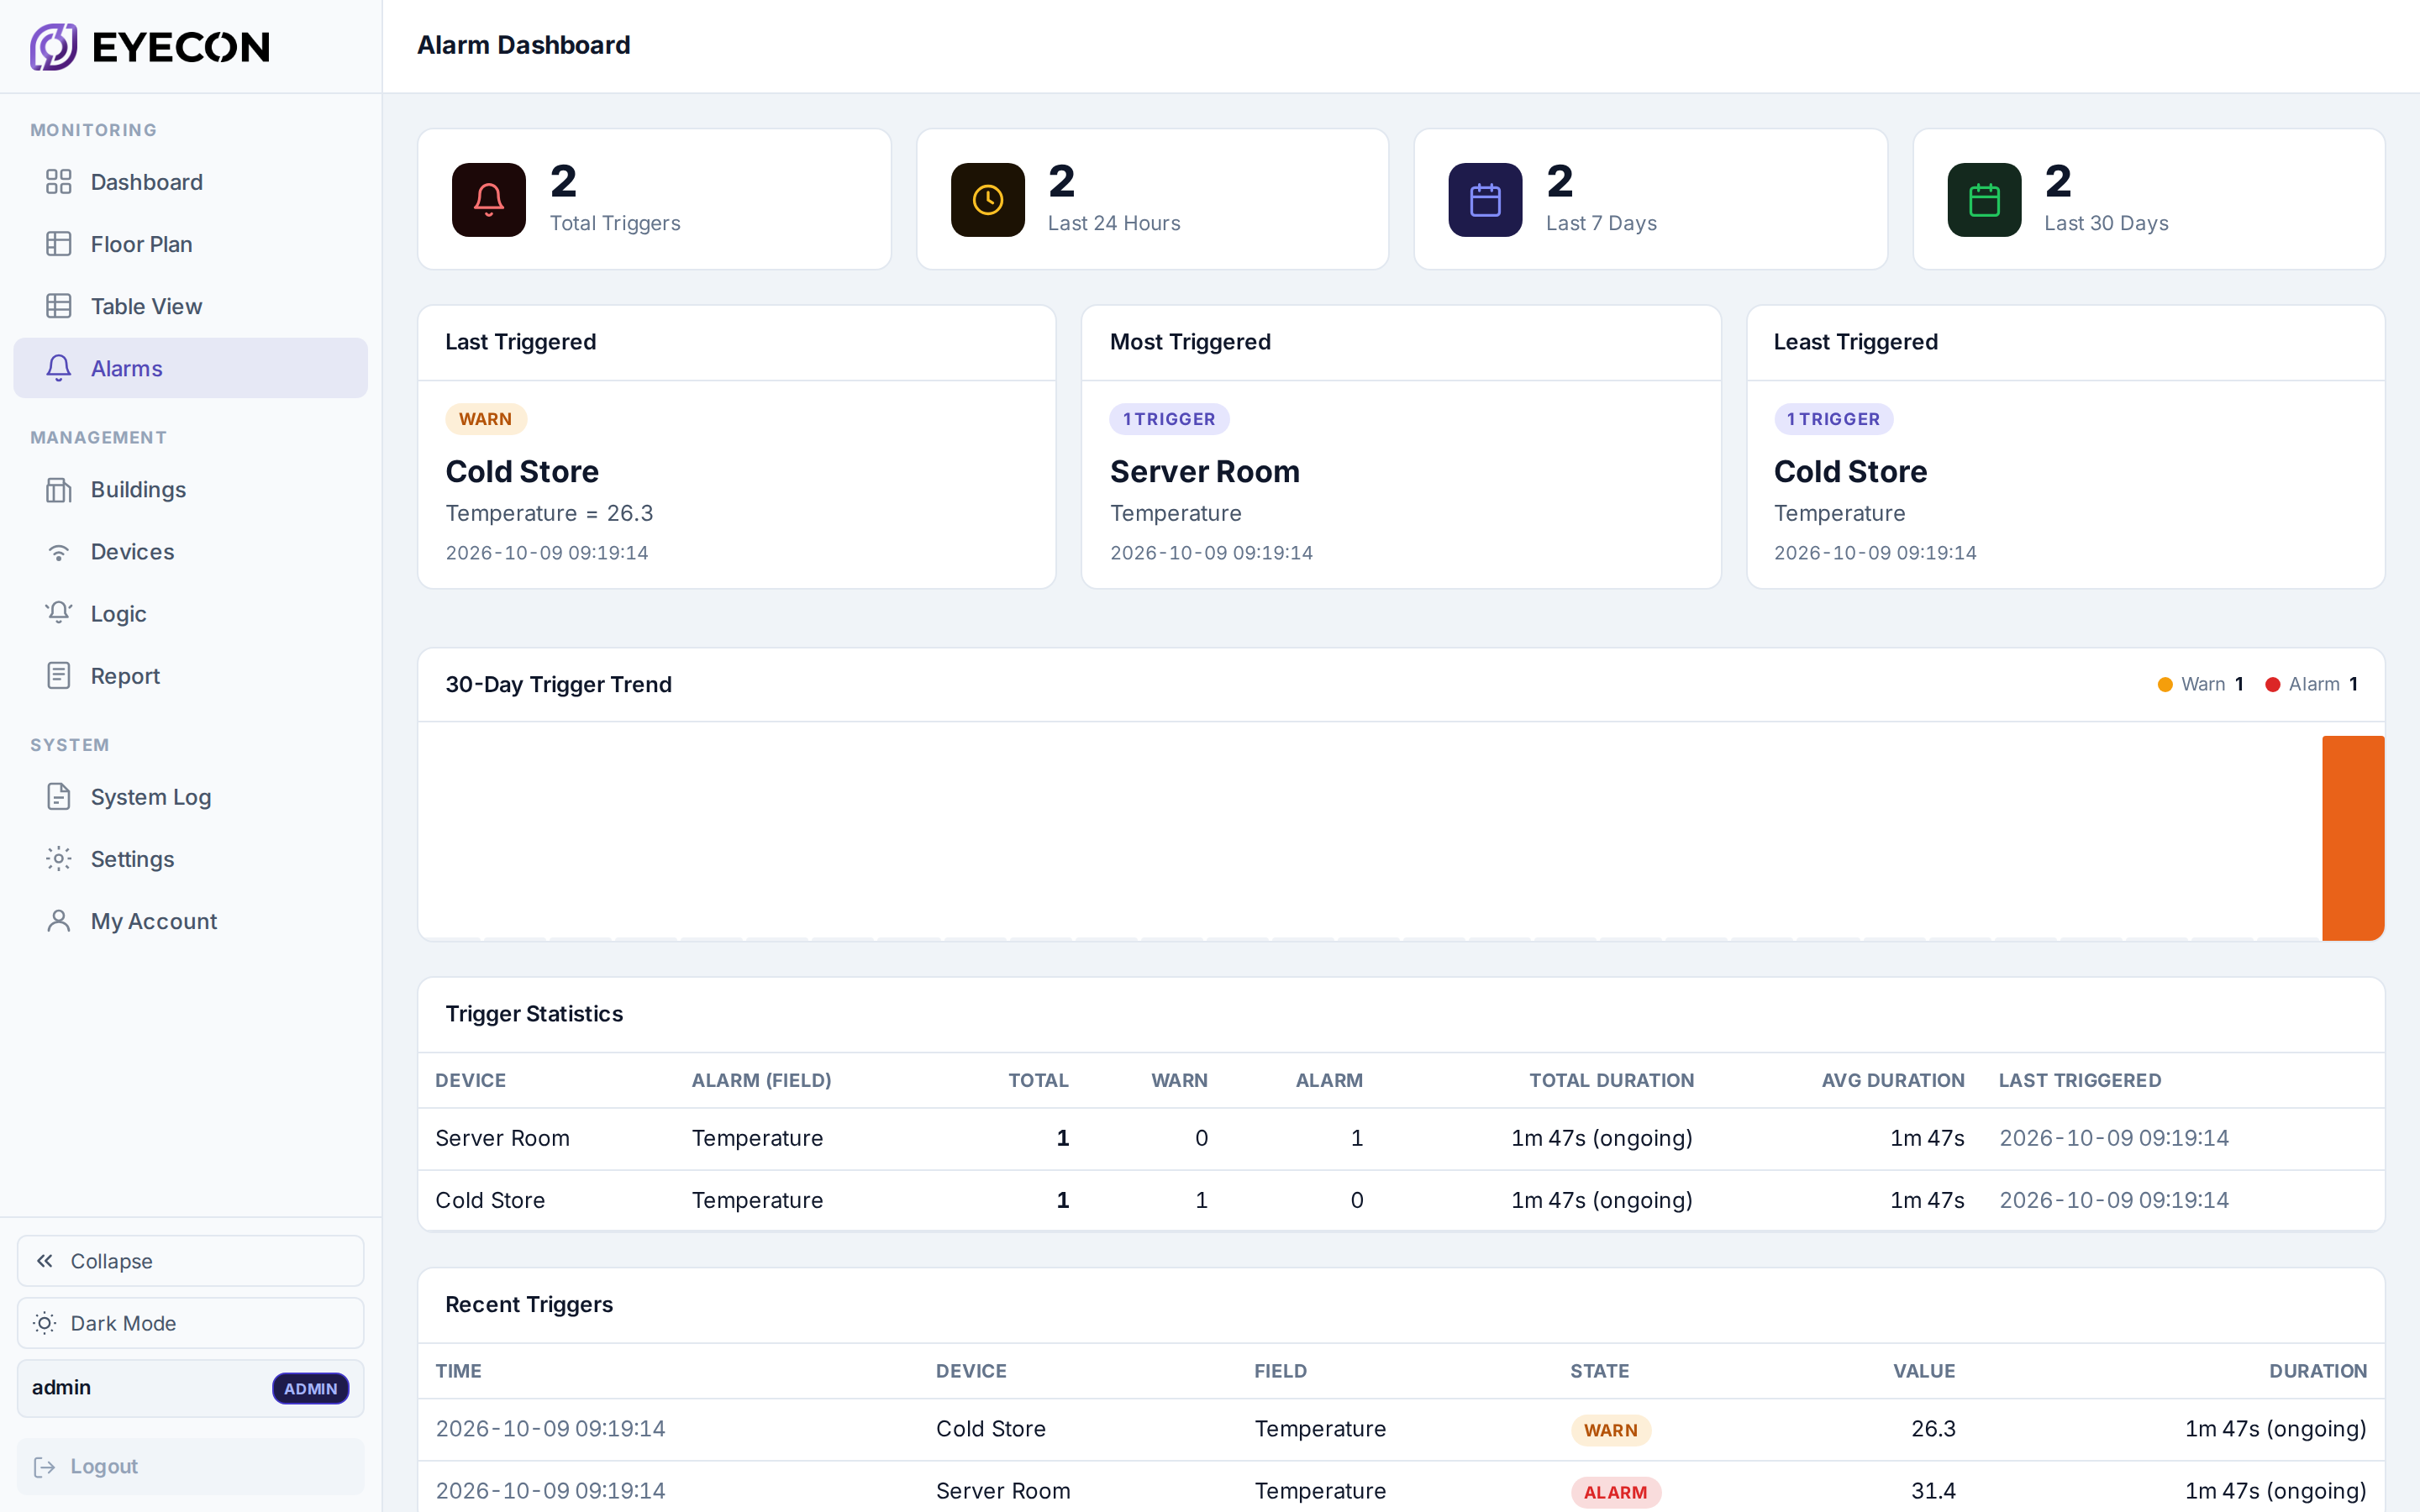Go to Floor Plan view

[x=190, y=244]
